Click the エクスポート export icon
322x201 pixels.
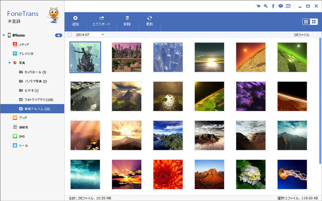click(101, 18)
